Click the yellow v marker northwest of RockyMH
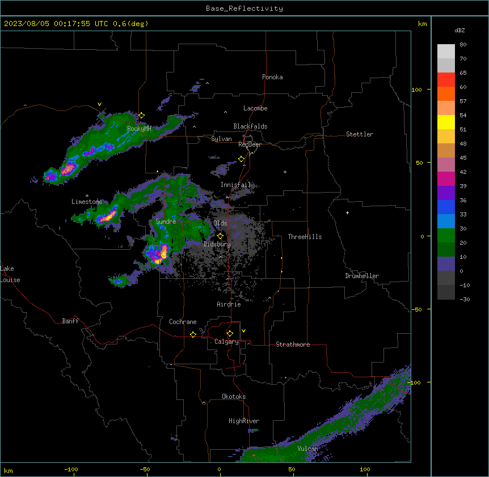489x477 pixels. pos(99,104)
